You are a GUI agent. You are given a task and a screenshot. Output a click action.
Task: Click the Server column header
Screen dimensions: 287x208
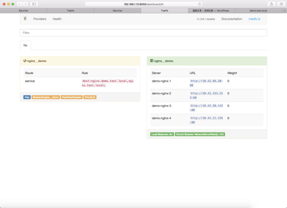[x=156, y=73]
